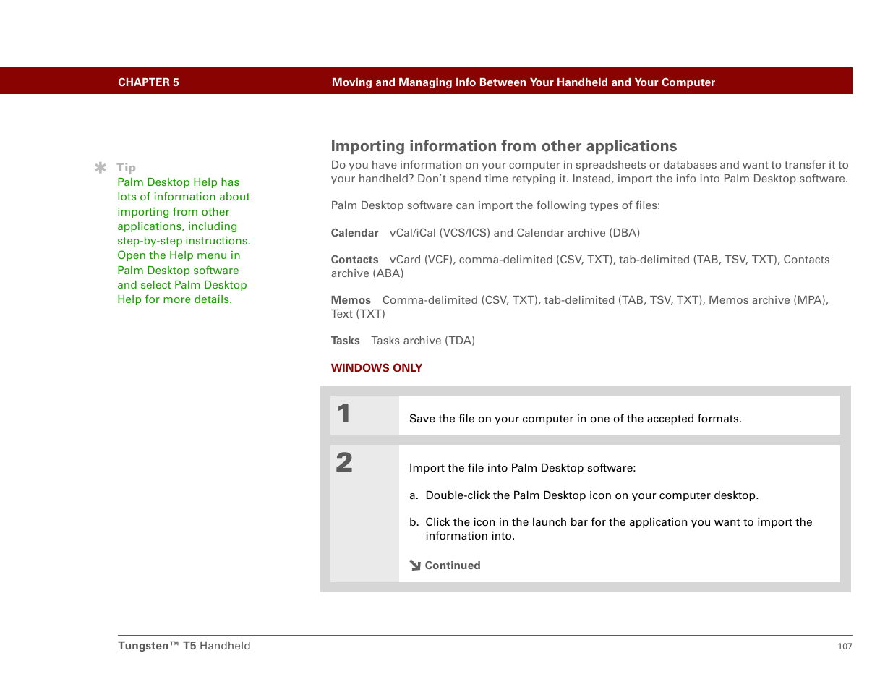Image resolution: width=893 pixels, height=690 pixels.
Task: Click the gray Tip heading
Action: click(x=127, y=168)
